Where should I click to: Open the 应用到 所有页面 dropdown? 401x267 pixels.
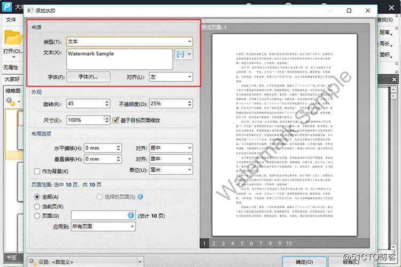[x=103, y=226]
